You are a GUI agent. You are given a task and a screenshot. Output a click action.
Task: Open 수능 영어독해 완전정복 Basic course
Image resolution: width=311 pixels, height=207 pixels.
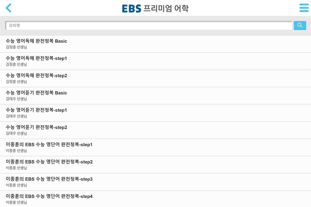click(155, 44)
